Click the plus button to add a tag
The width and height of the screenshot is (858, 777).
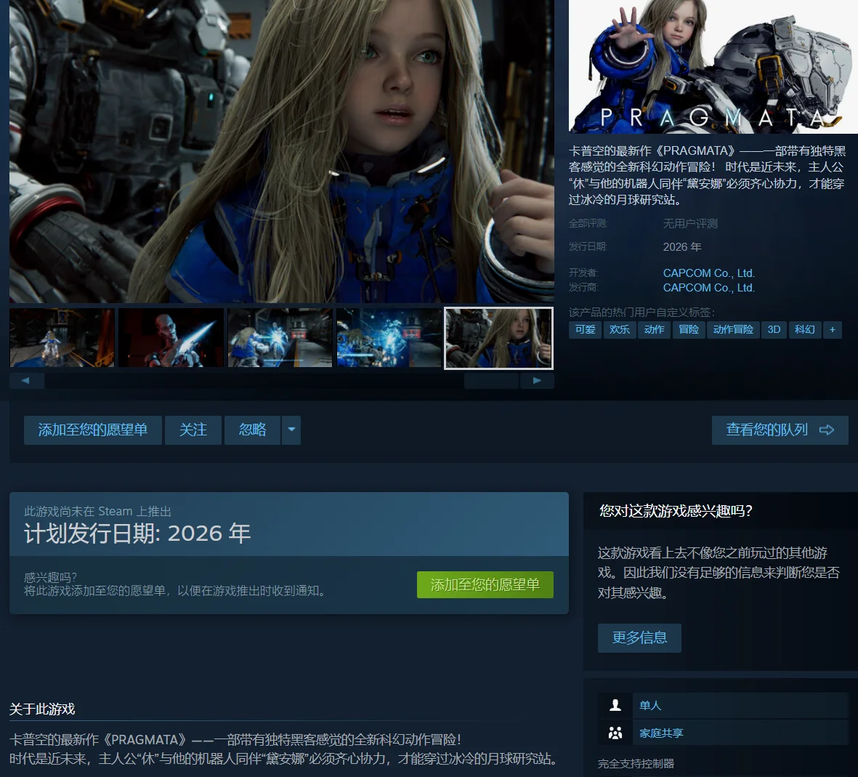point(833,330)
